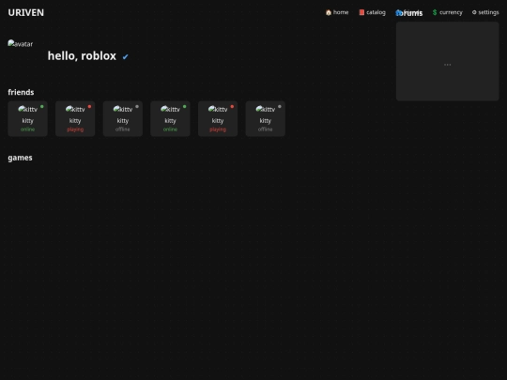Open the currency nav link
Viewport: 507px width, 380px height.
[448, 12]
